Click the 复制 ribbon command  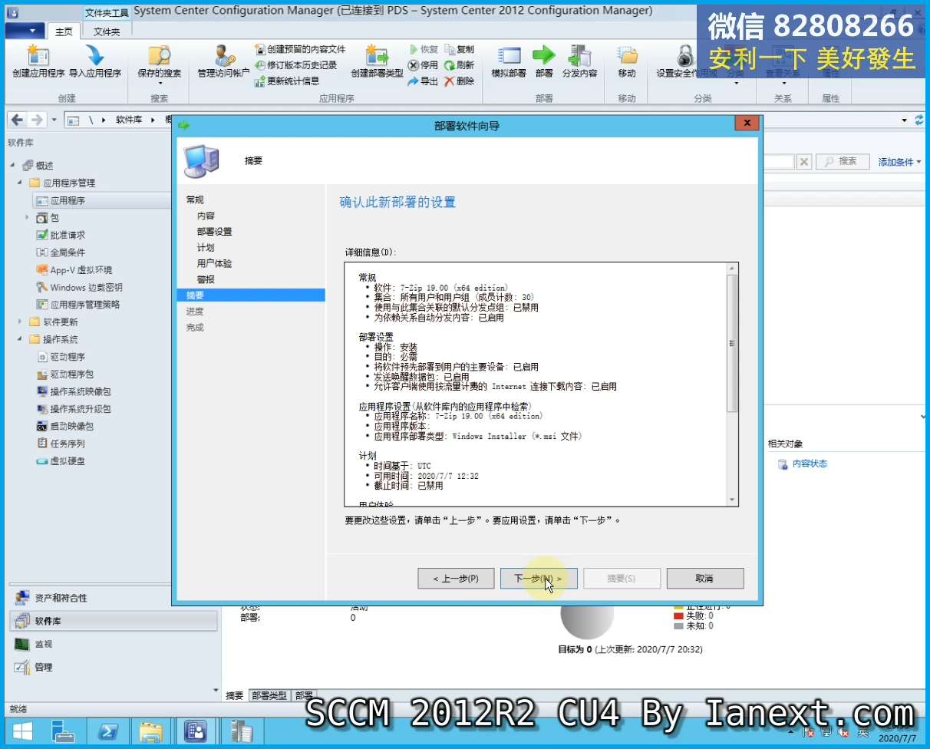click(x=459, y=49)
